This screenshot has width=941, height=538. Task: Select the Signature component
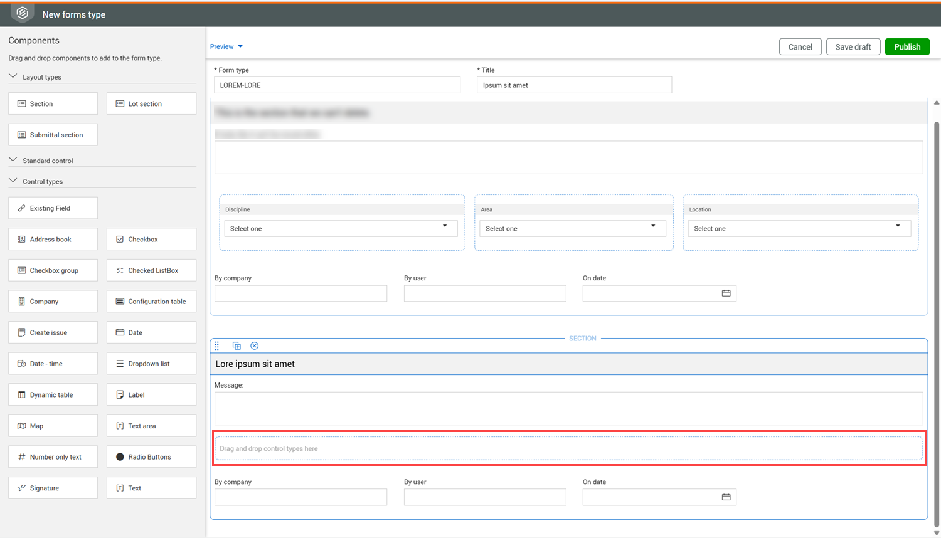coord(53,488)
